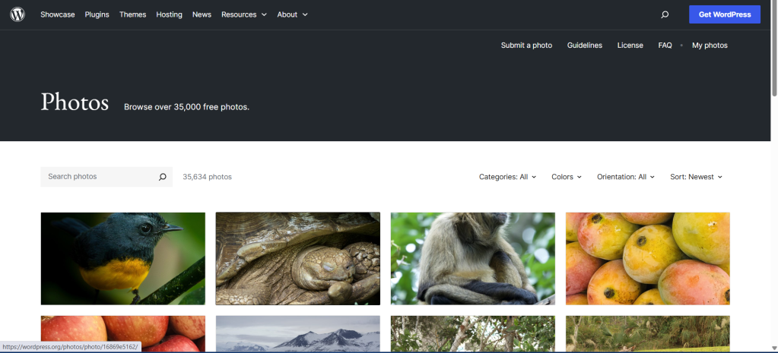Open the Colors filter dropdown

point(567,177)
